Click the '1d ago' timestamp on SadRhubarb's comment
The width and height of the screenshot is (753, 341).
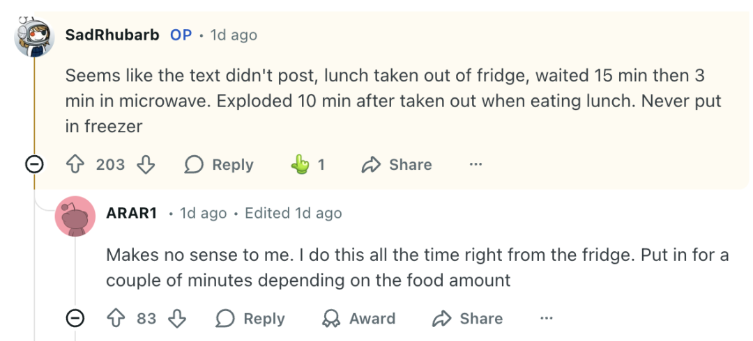(x=234, y=35)
